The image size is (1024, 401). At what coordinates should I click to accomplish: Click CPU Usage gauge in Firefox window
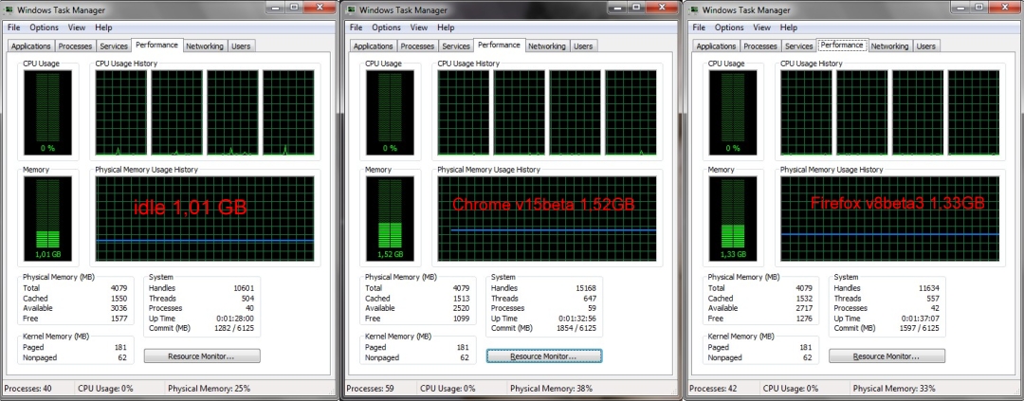pyautogui.click(x=733, y=112)
